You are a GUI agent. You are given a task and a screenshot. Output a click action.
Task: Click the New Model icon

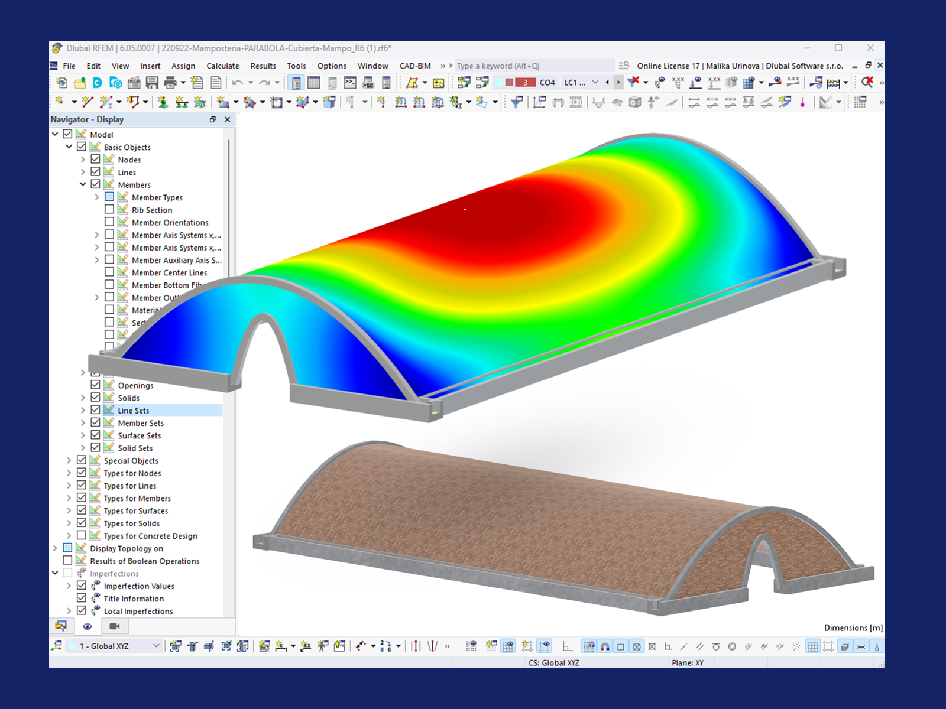(x=61, y=83)
